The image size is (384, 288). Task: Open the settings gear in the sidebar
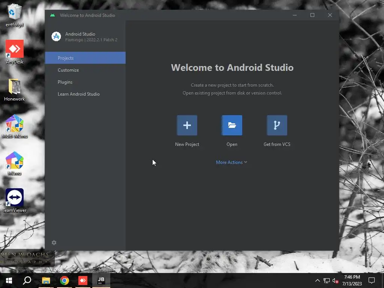point(54,243)
